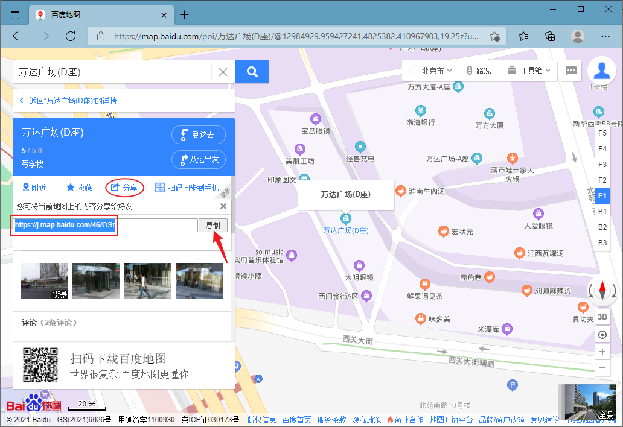Click the 淮南牛肉汤 restaurant marker
This screenshot has width=623, height=427.
(x=400, y=191)
